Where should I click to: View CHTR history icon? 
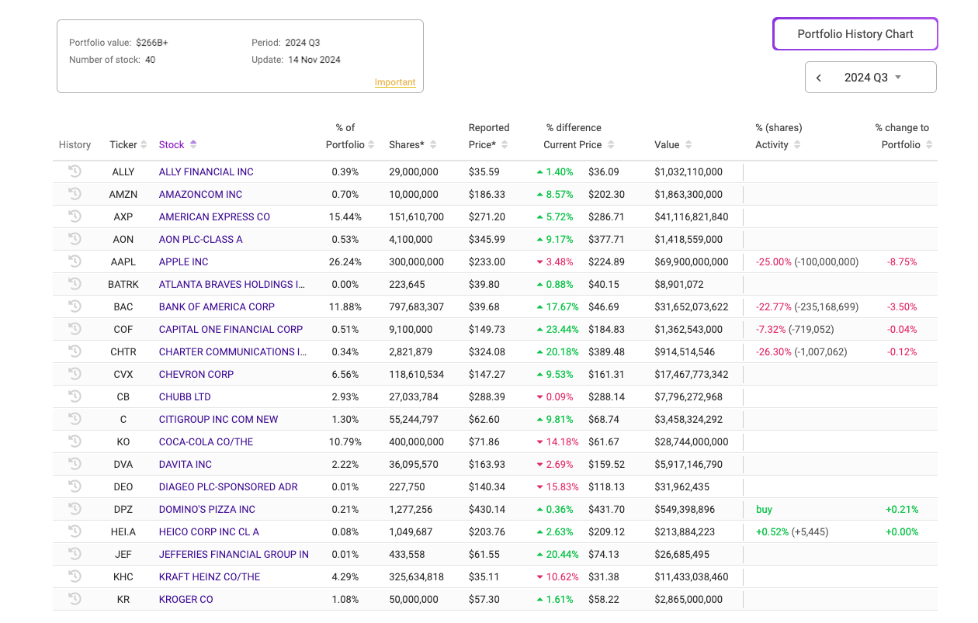click(x=75, y=351)
